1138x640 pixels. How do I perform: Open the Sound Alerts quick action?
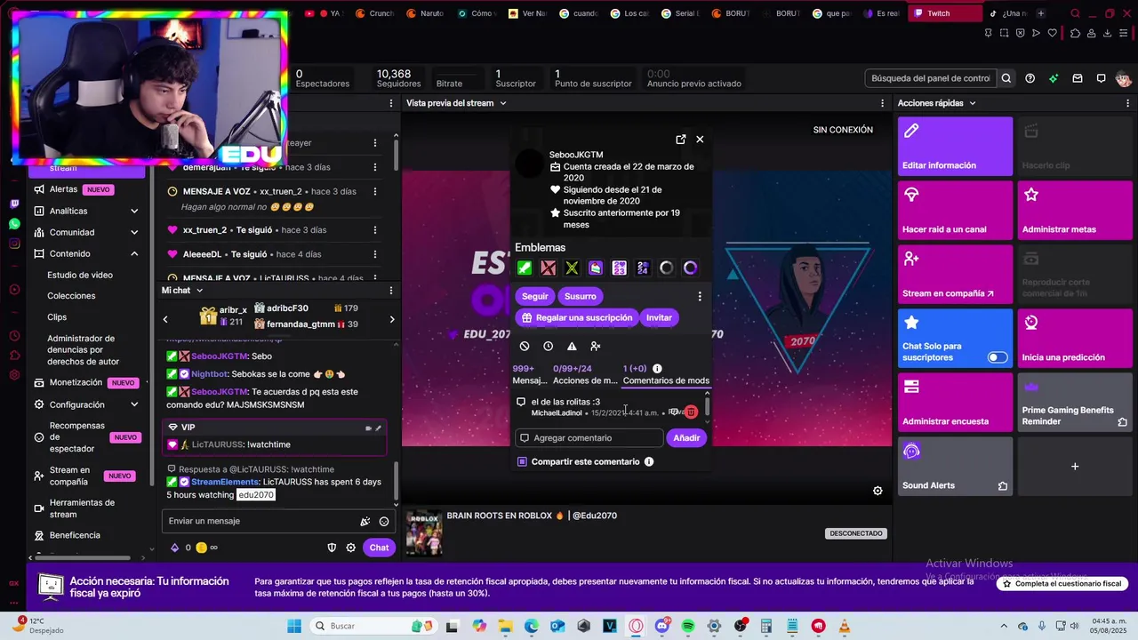[955, 467]
